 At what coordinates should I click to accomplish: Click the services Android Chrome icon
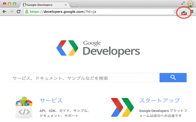coord(24,107)
